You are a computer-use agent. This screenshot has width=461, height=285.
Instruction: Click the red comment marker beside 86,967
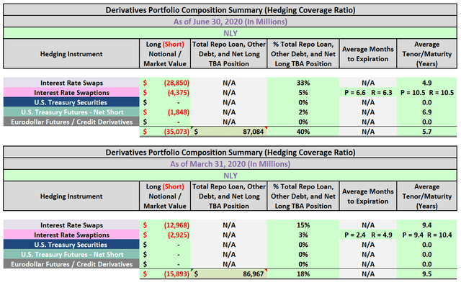266,271
